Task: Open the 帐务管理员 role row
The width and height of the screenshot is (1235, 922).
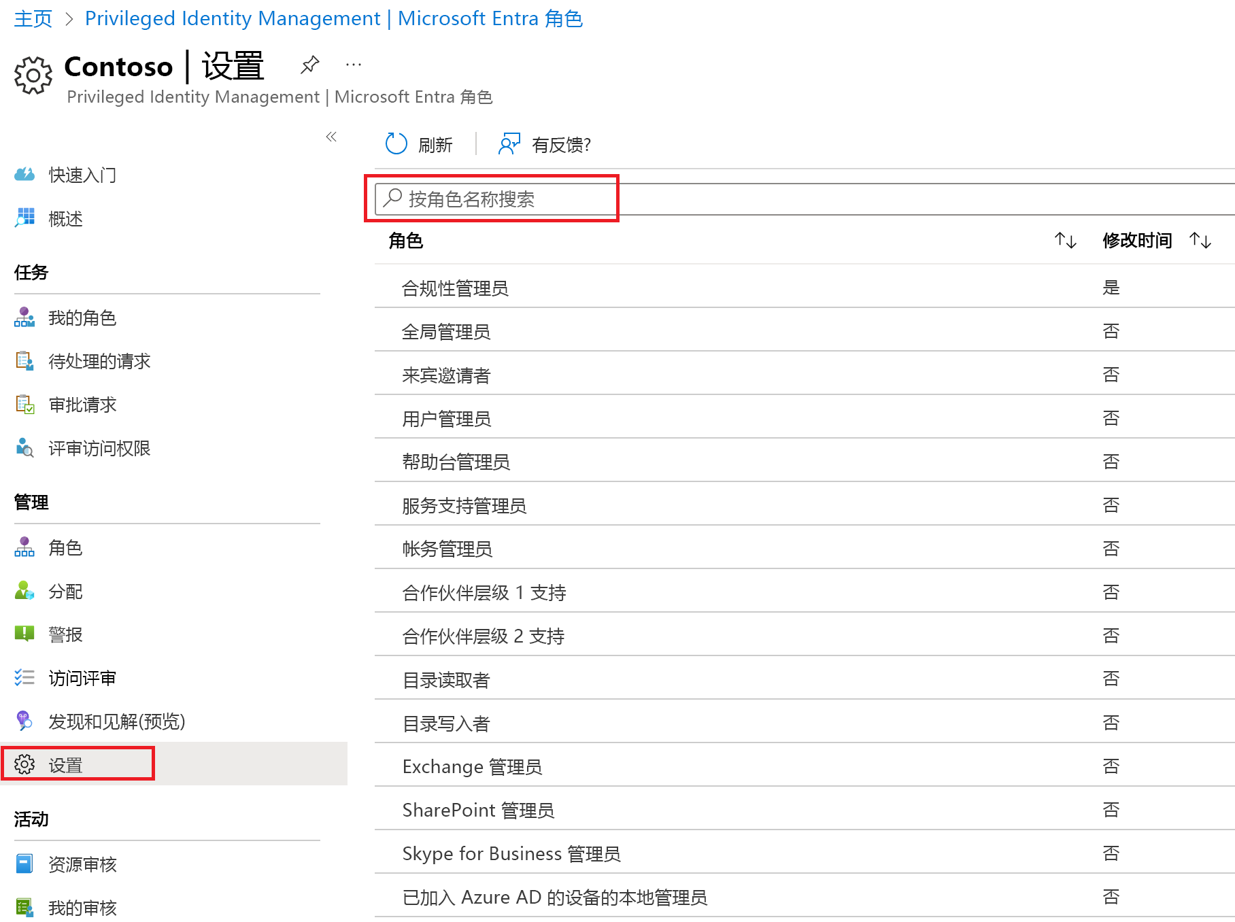Action: pos(805,549)
